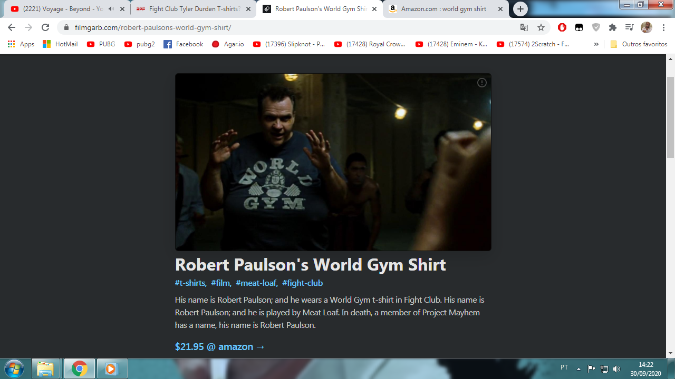Open Windows Explorer from the taskbar

coord(46,368)
